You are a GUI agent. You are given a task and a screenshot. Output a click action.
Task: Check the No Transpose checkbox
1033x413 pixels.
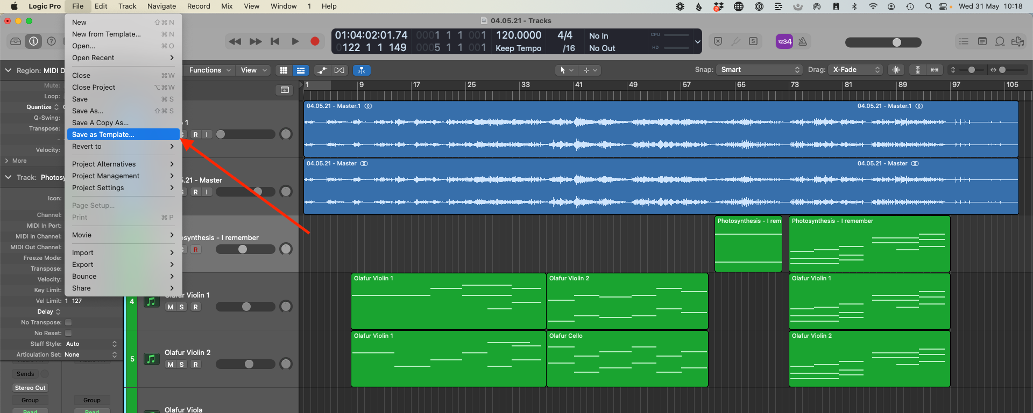(68, 322)
